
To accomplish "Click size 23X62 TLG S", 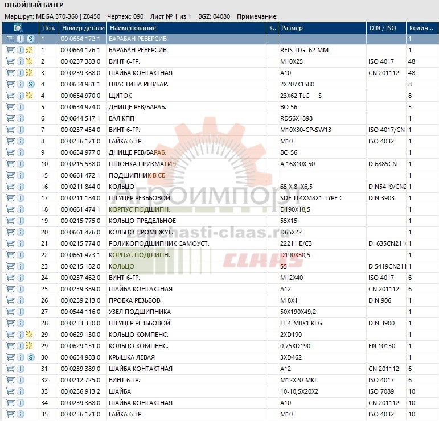I will click(301, 96).
